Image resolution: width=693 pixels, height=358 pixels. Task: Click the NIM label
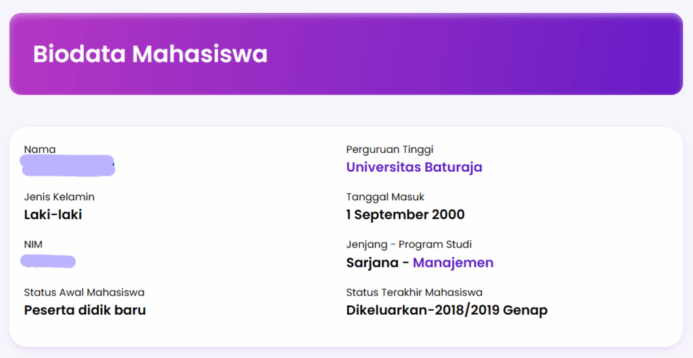33,244
